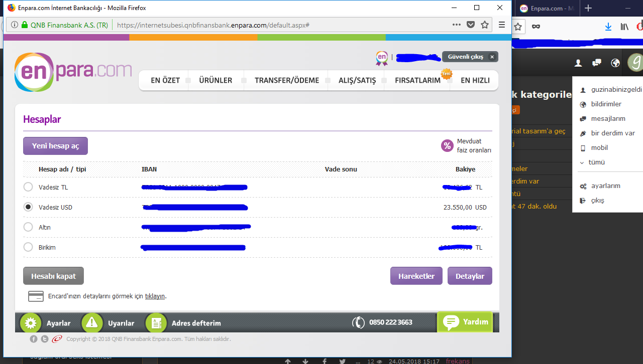643x364 pixels.
Task: Select the Birikim account radio button
Action: (28, 247)
